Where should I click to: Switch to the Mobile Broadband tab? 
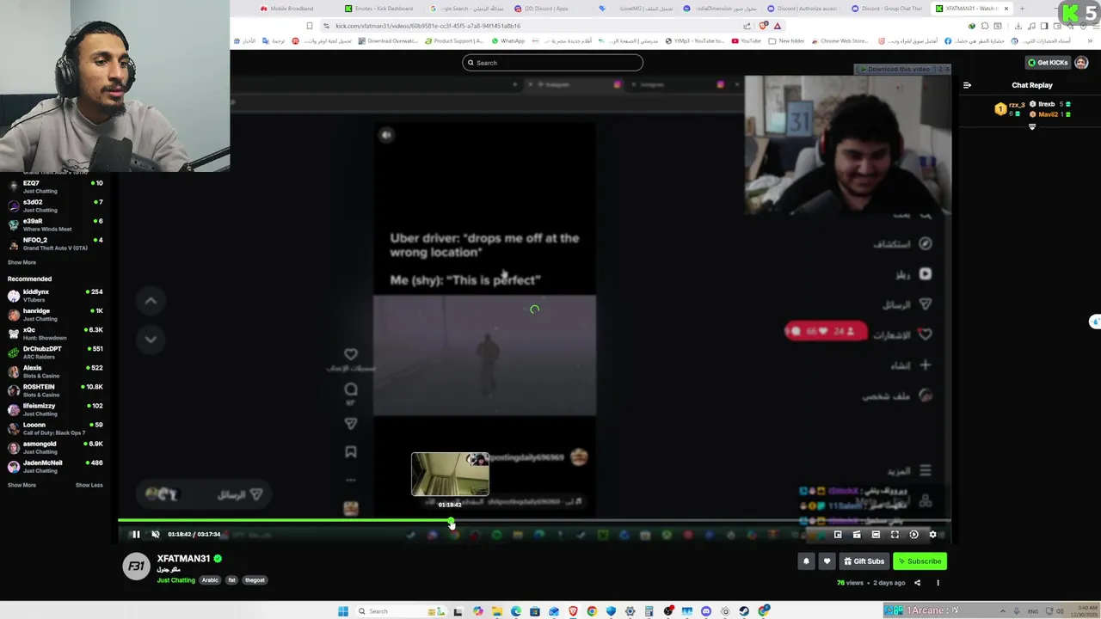tap(293, 9)
